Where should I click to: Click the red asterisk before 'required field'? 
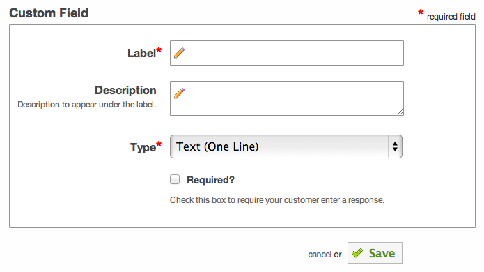421,13
